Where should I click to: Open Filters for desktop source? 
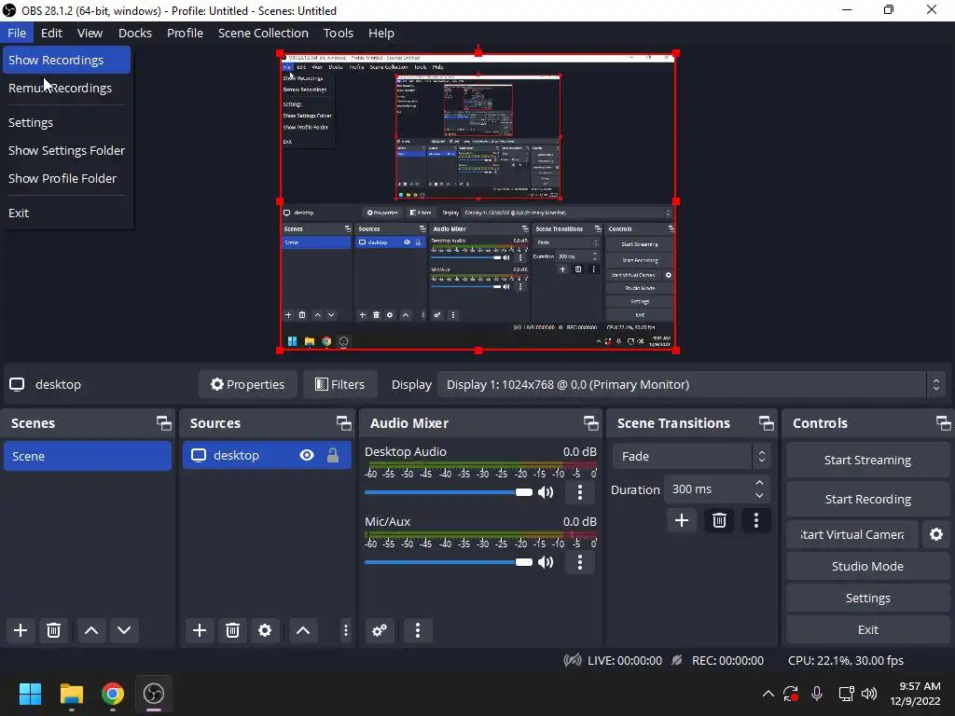(x=339, y=385)
